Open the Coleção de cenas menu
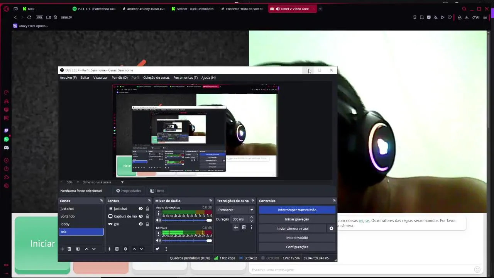 (x=156, y=78)
